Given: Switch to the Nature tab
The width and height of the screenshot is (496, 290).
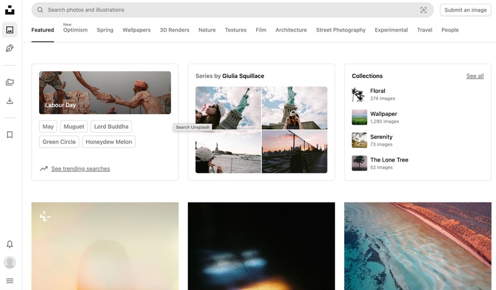Looking at the screenshot, I should tap(207, 30).
